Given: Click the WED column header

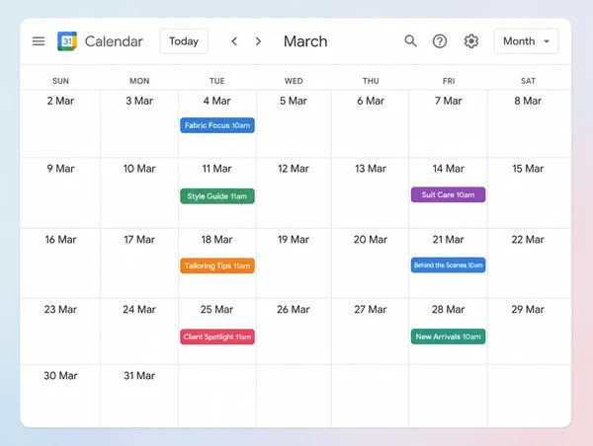Looking at the screenshot, I should 294,81.
